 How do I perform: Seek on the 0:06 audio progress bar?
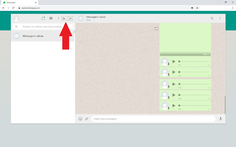coord(194,95)
